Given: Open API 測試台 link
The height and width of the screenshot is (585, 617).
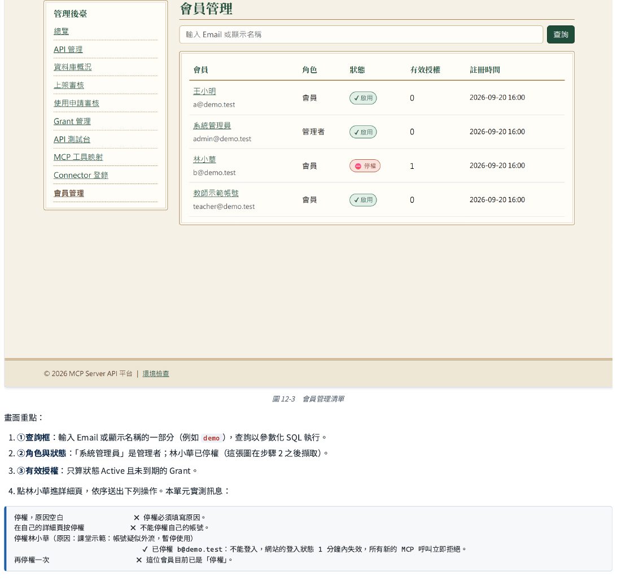Looking at the screenshot, I should (x=72, y=139).
